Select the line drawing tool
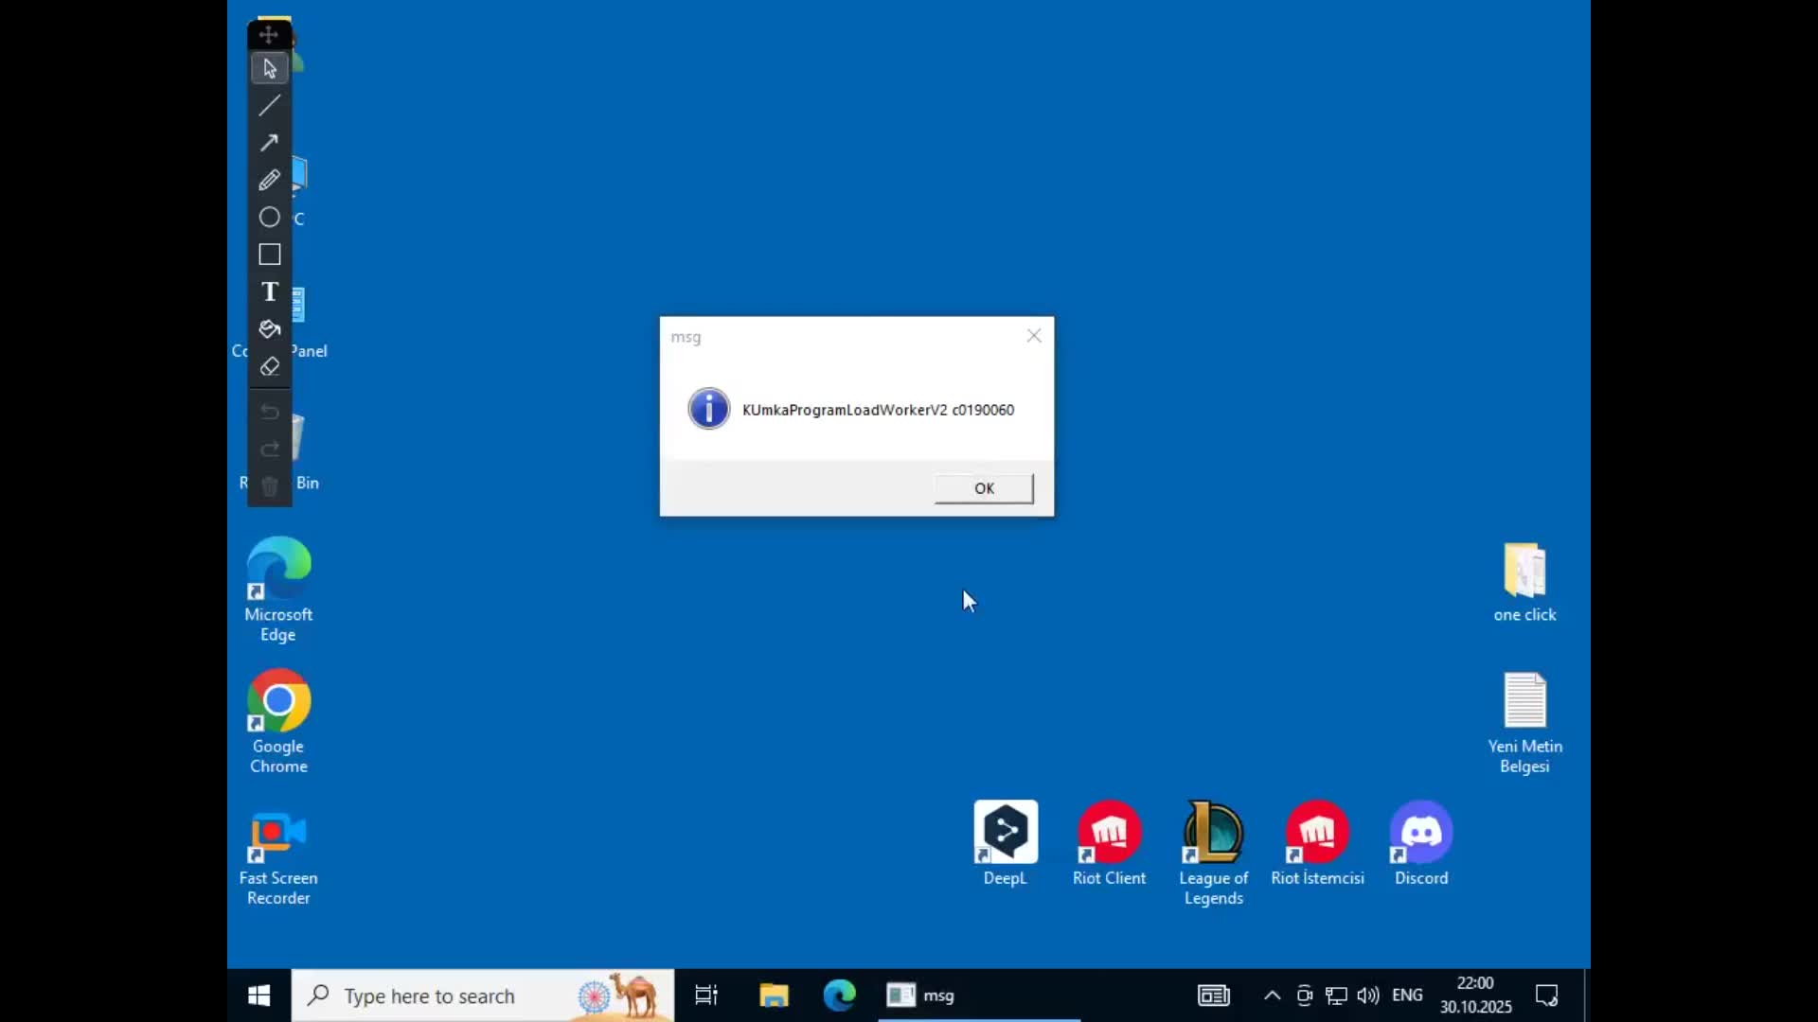Image resolution: width=1818 pixels, height=1022 pixels. (x=269, y=106)
